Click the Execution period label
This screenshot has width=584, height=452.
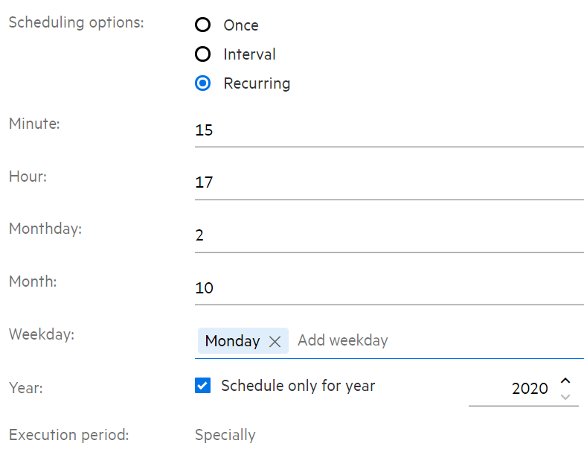click(x=68, y=434)
